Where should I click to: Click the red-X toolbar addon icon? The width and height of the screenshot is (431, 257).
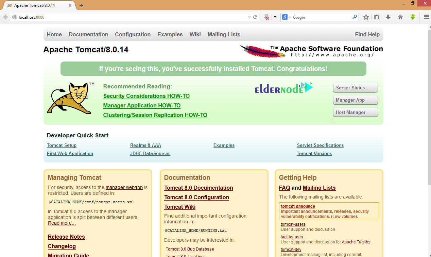[267, 17]
